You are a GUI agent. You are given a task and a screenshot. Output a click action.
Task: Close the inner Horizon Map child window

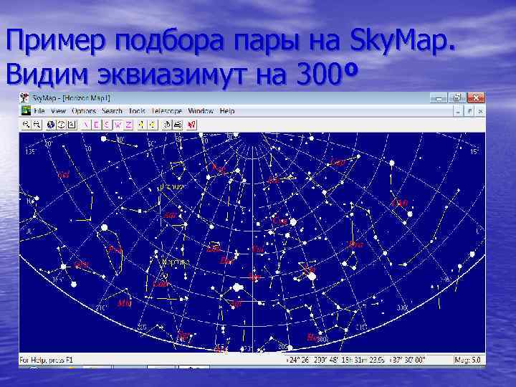(480, 112)
